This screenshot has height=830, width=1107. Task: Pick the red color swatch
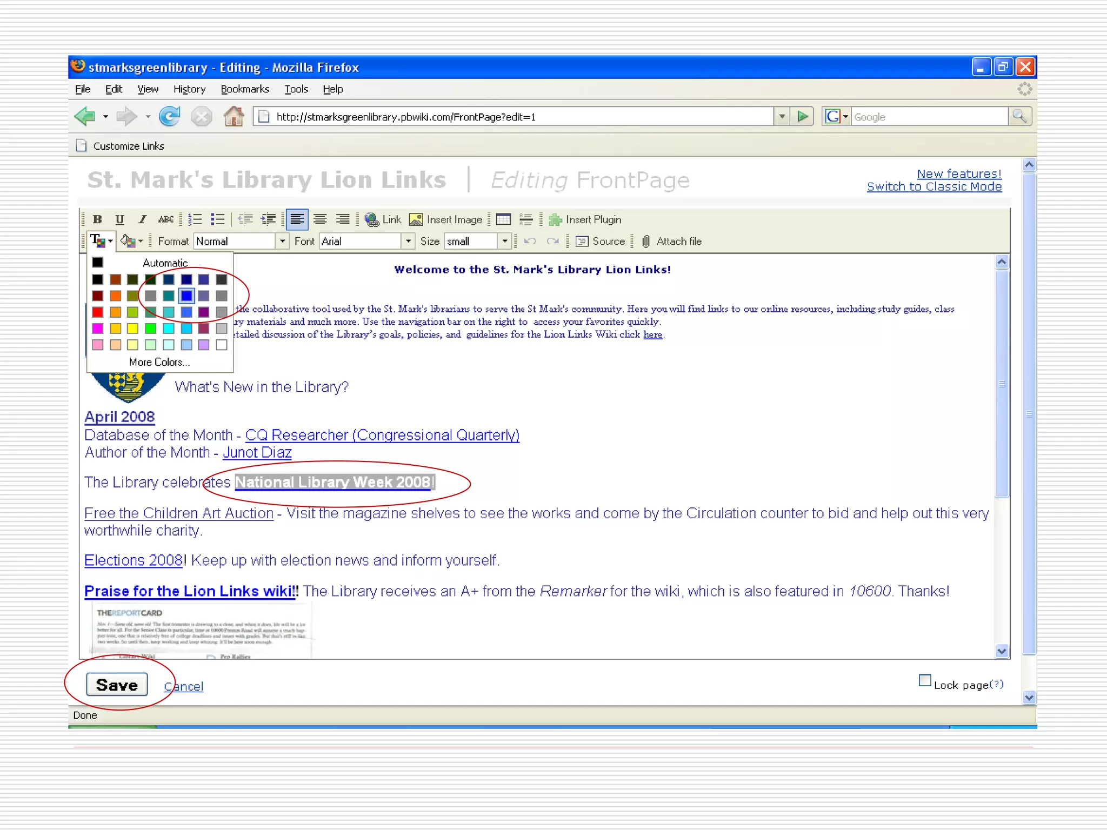98,312
